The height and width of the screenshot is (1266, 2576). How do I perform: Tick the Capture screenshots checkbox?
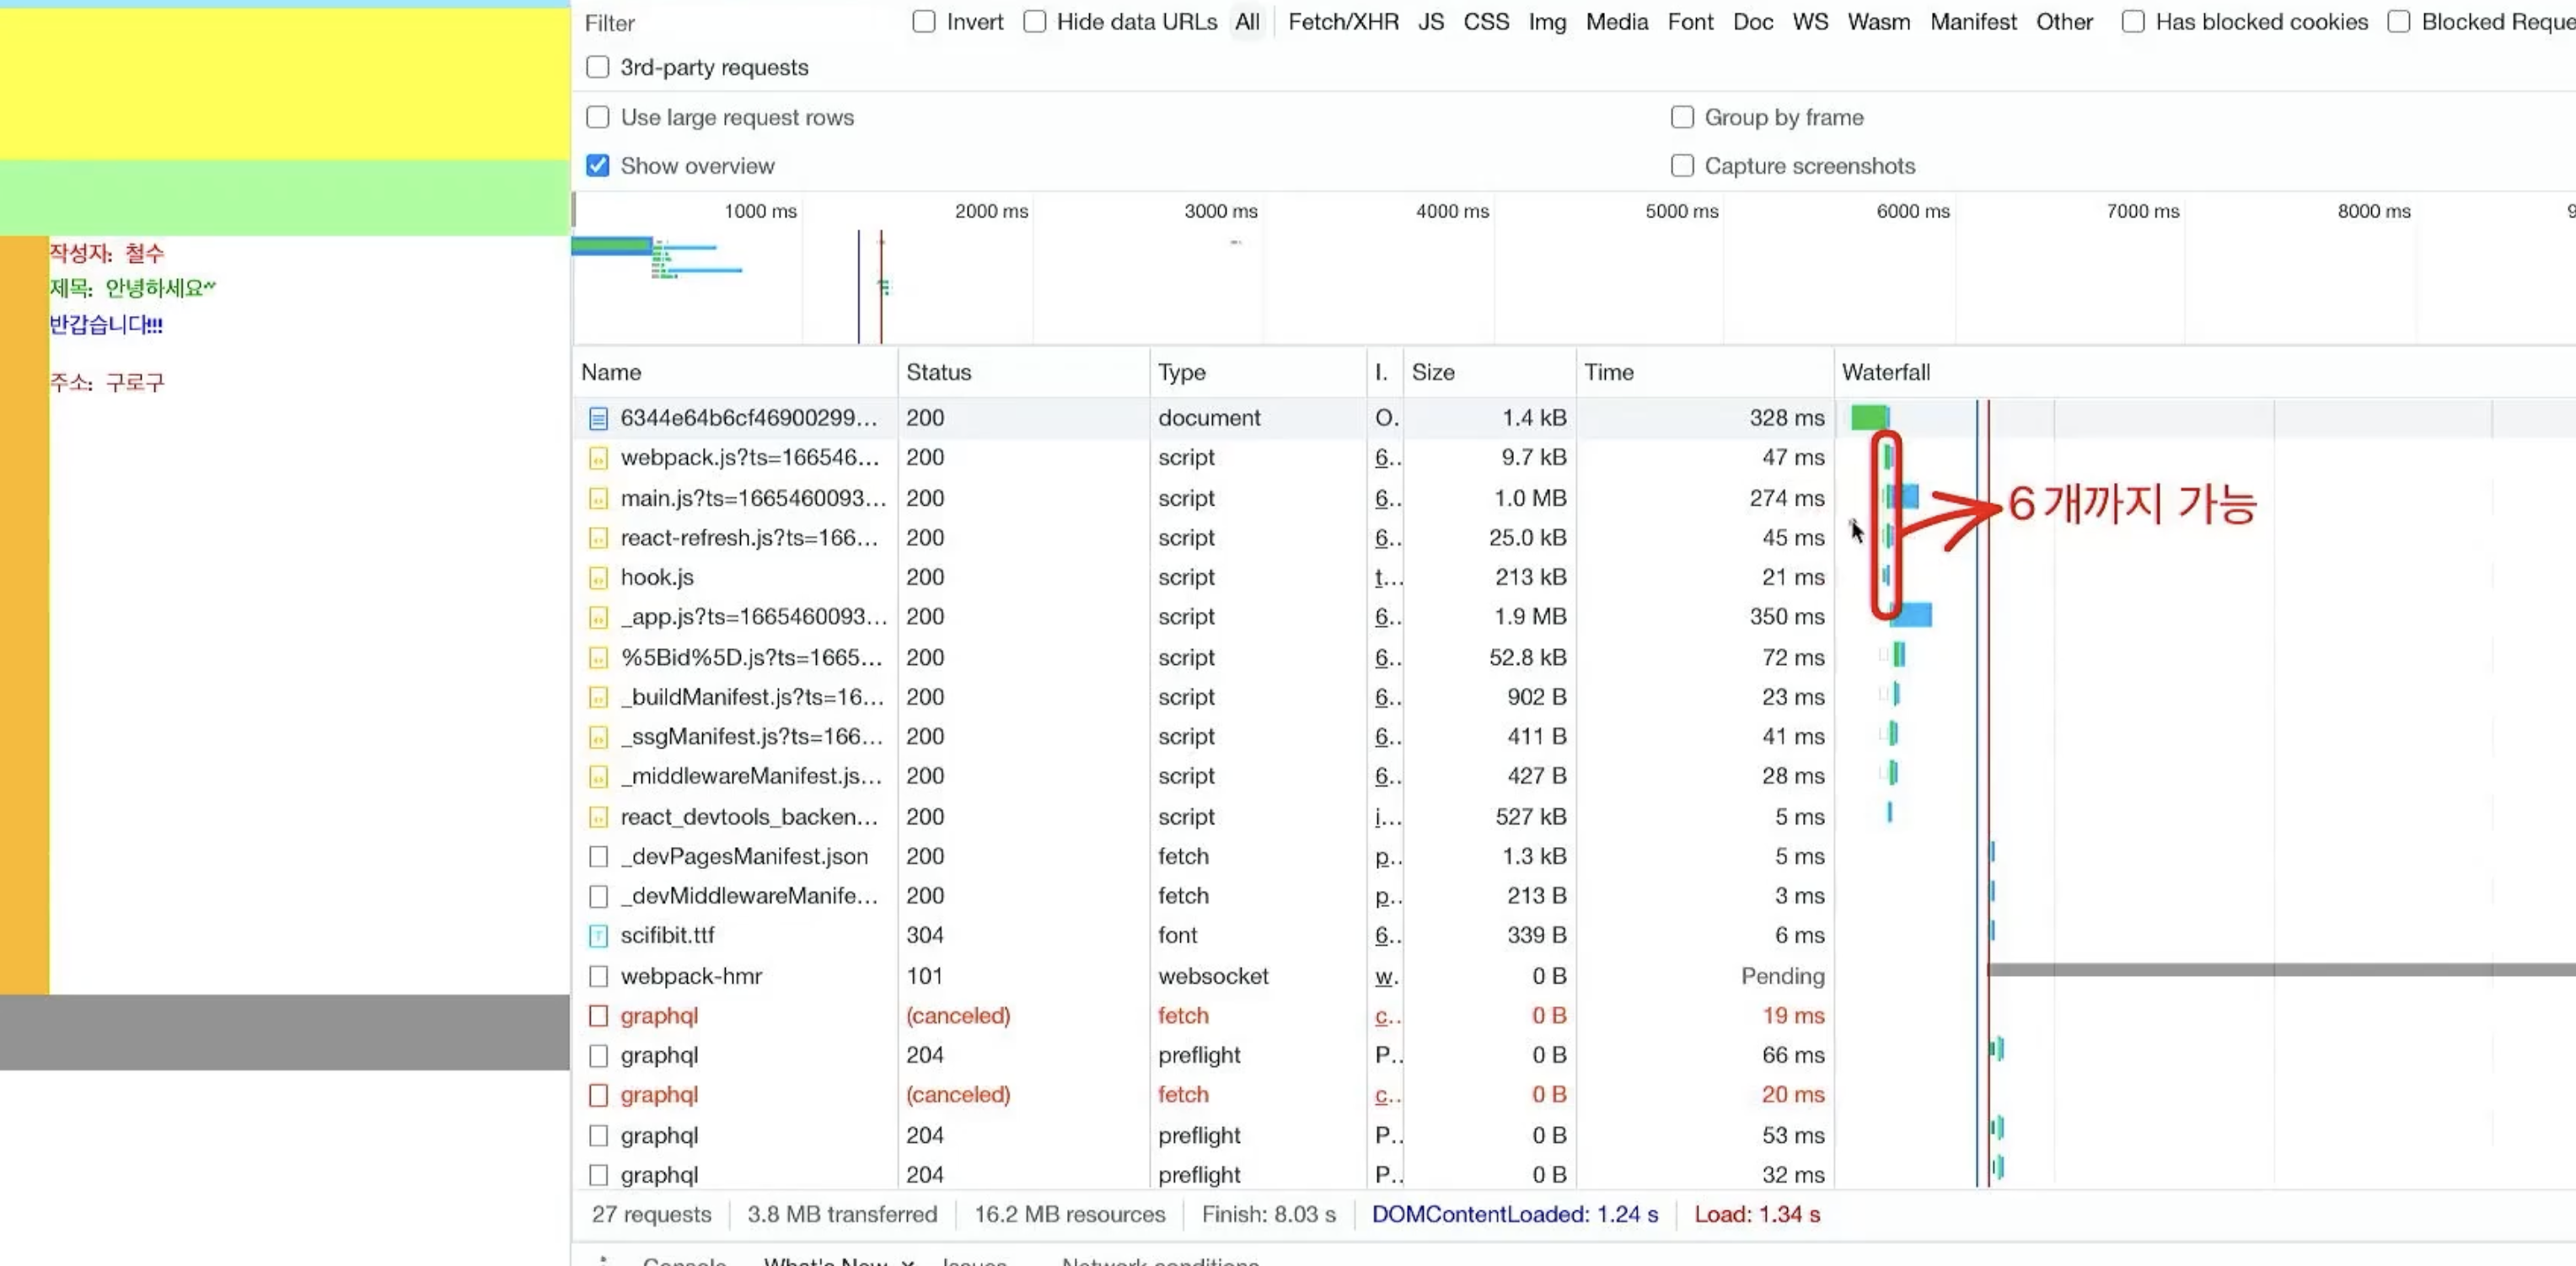tap(1682, 166)
